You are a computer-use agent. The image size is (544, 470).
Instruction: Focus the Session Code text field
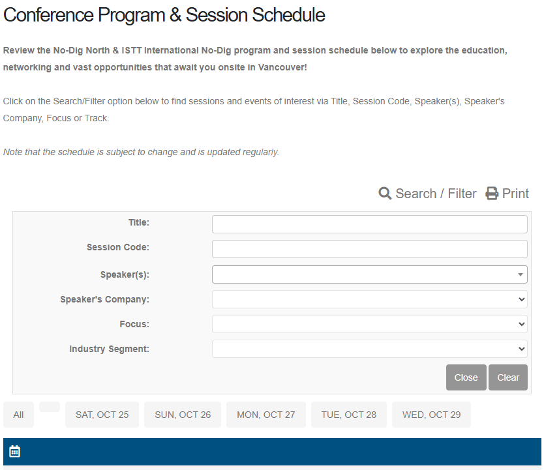click(369, 249)
